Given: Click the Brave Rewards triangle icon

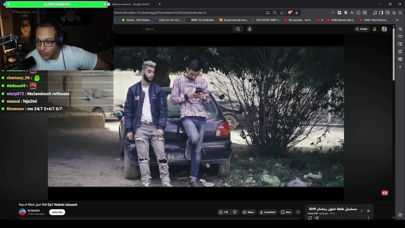Looking at the screenshot, I should (x=296, y=13).
